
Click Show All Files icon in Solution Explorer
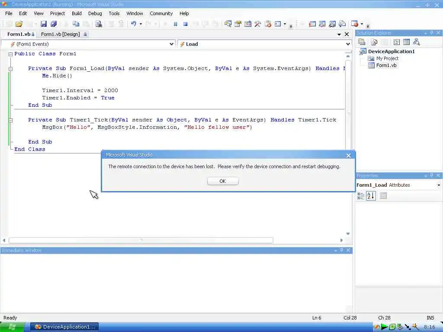pyautogui.click(x=374, y=42)
